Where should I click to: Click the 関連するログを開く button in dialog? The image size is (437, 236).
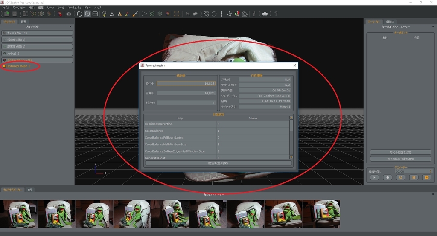coord(218,163)
